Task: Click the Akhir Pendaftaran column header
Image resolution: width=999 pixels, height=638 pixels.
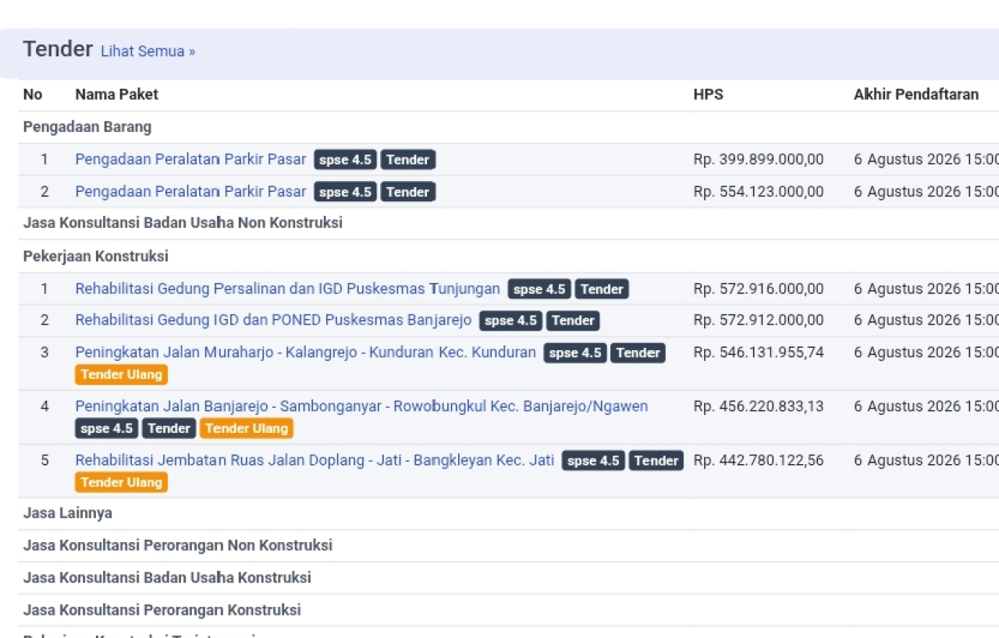Action: pos(915,94)
